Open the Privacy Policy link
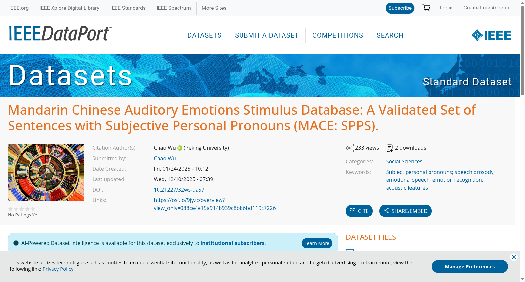Screen dimensions: 525x282 click(x=58, y=269)
